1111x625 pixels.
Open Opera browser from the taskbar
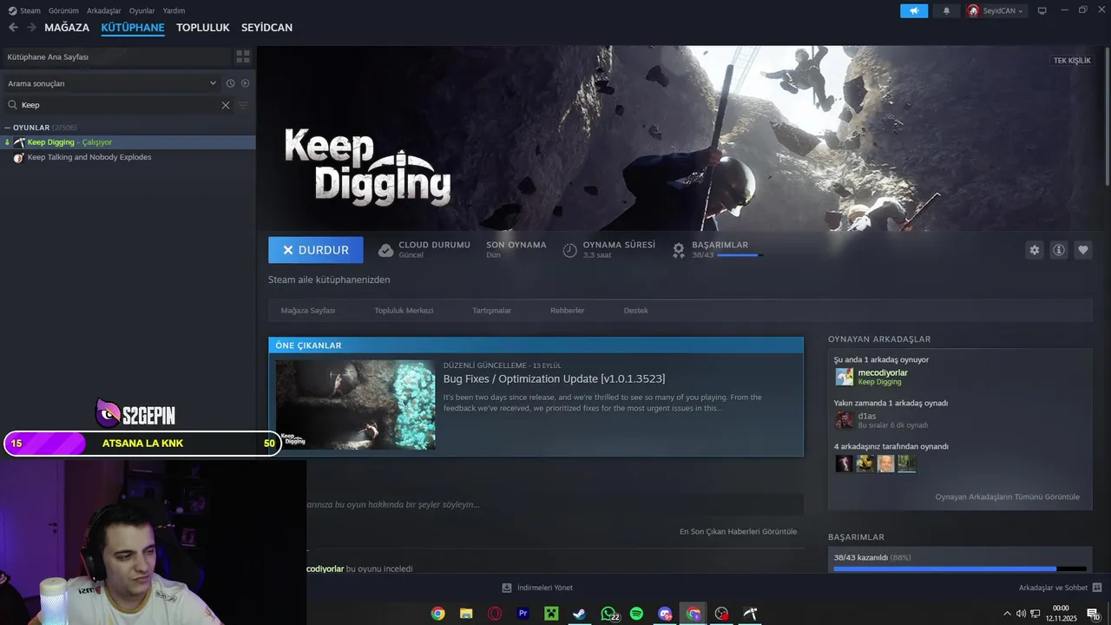click(495, 614)
